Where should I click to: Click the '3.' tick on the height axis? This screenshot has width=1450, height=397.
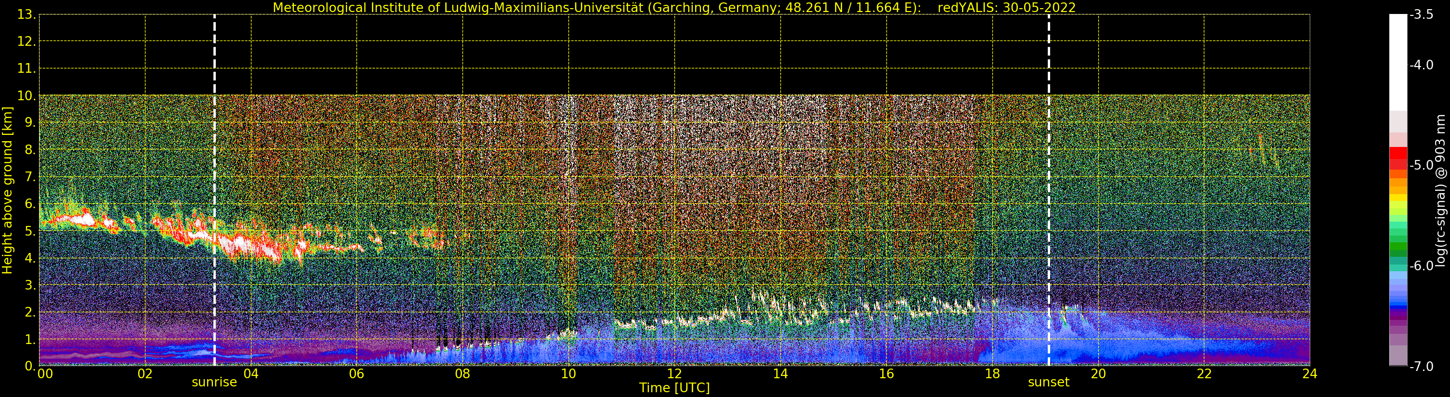30,285
